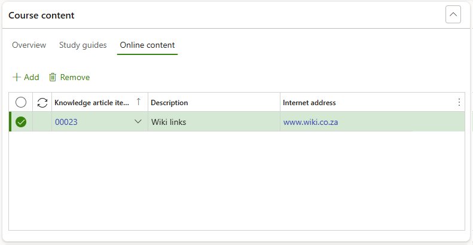
Task: Open the dropdown for knowledge article 00023
Action: pyautogui.click(x=138, y=122)
